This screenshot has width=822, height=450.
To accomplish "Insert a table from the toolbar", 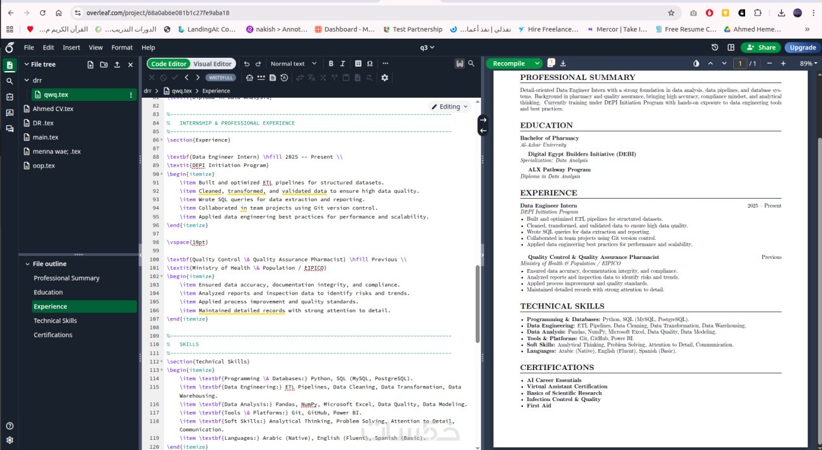I will [358, 63].
